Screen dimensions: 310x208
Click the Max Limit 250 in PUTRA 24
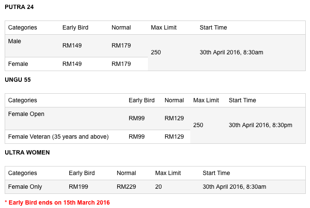click(156, 53)
